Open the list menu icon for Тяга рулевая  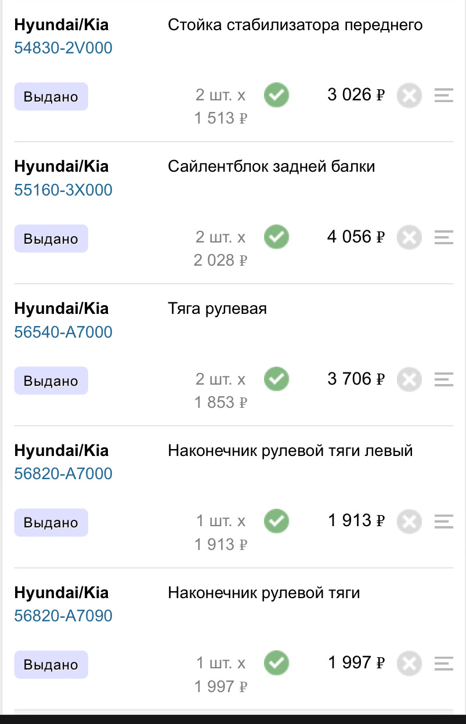pos(443,379)
